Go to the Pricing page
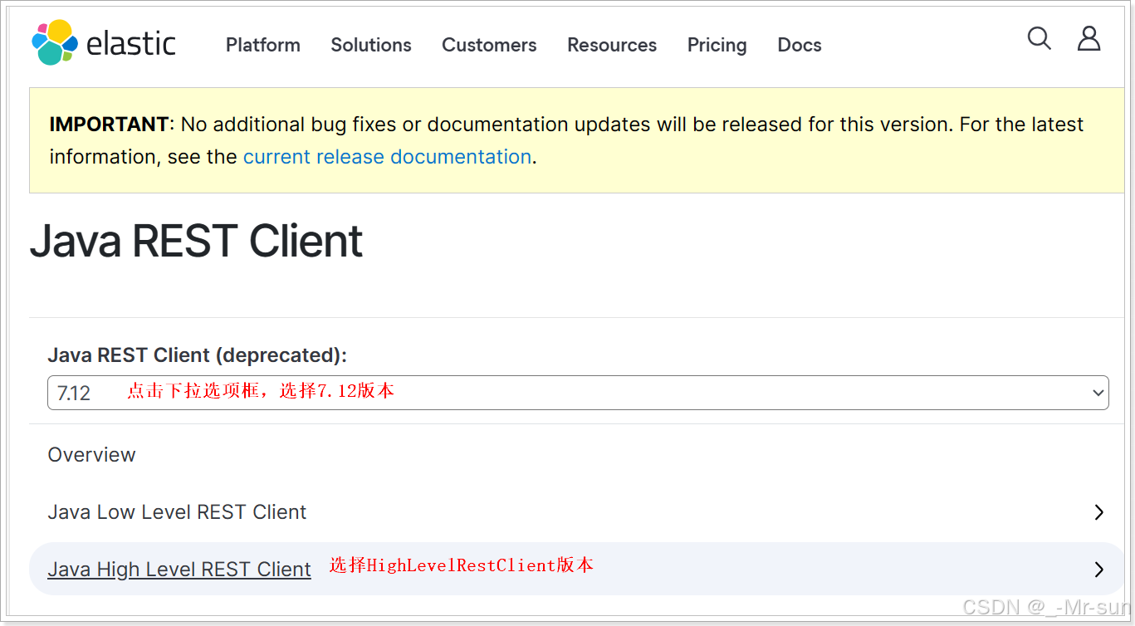Screen dimensions: 1135x626 717,45
